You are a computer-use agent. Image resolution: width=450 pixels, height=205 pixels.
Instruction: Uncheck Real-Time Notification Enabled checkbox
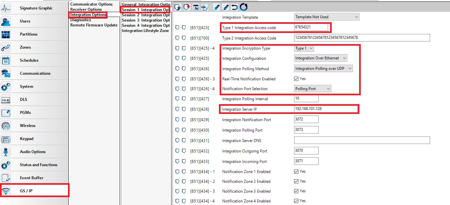coord(296,79)
